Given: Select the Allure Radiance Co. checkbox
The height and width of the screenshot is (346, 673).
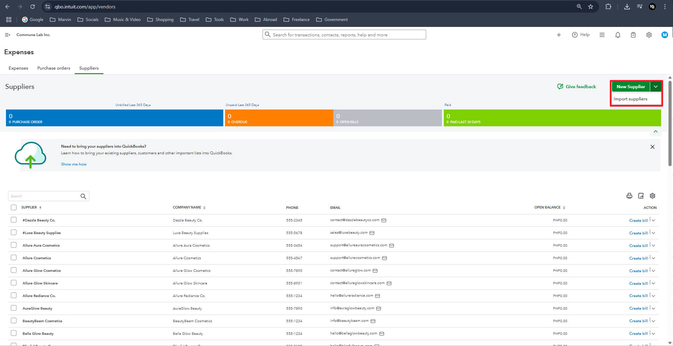Looking at the screenshot, I should (14, 295).
